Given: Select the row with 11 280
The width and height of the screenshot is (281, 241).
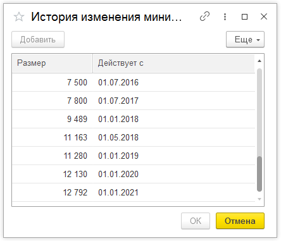Looking at the screenshot, I should (x=134, y=156).
